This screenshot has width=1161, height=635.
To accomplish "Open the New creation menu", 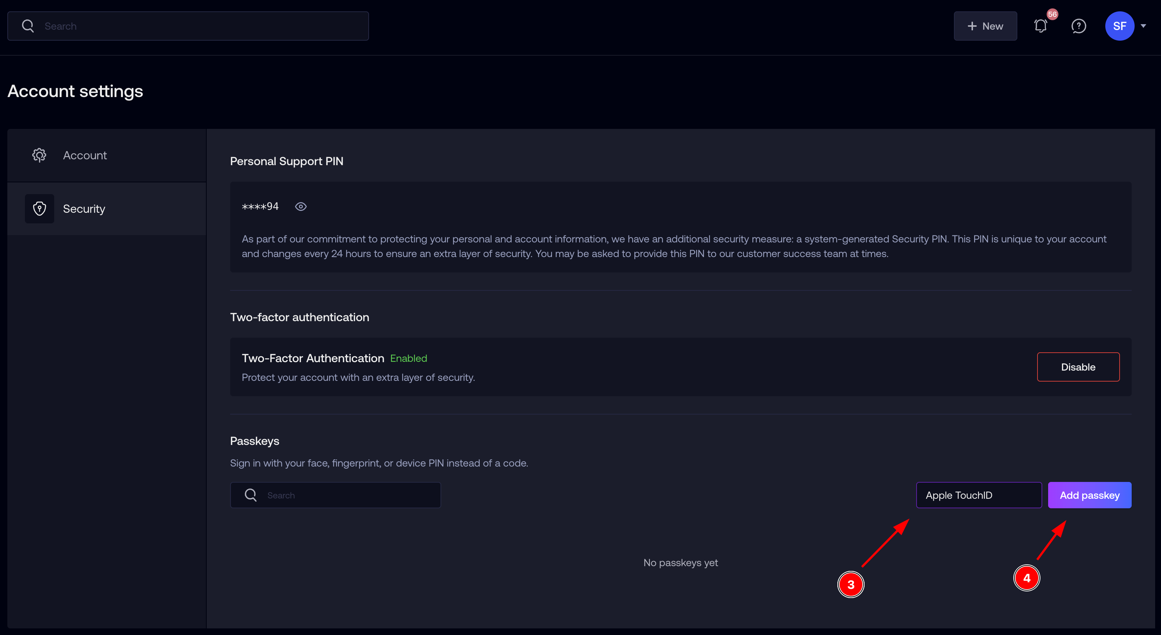I will [x=985, y=26].
